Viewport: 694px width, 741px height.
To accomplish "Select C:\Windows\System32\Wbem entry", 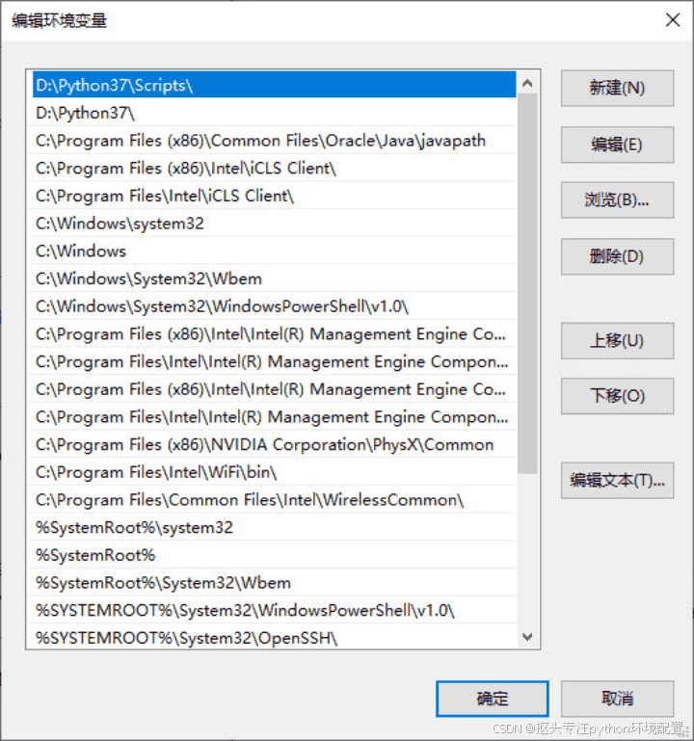I will click(x=274, y=278).
